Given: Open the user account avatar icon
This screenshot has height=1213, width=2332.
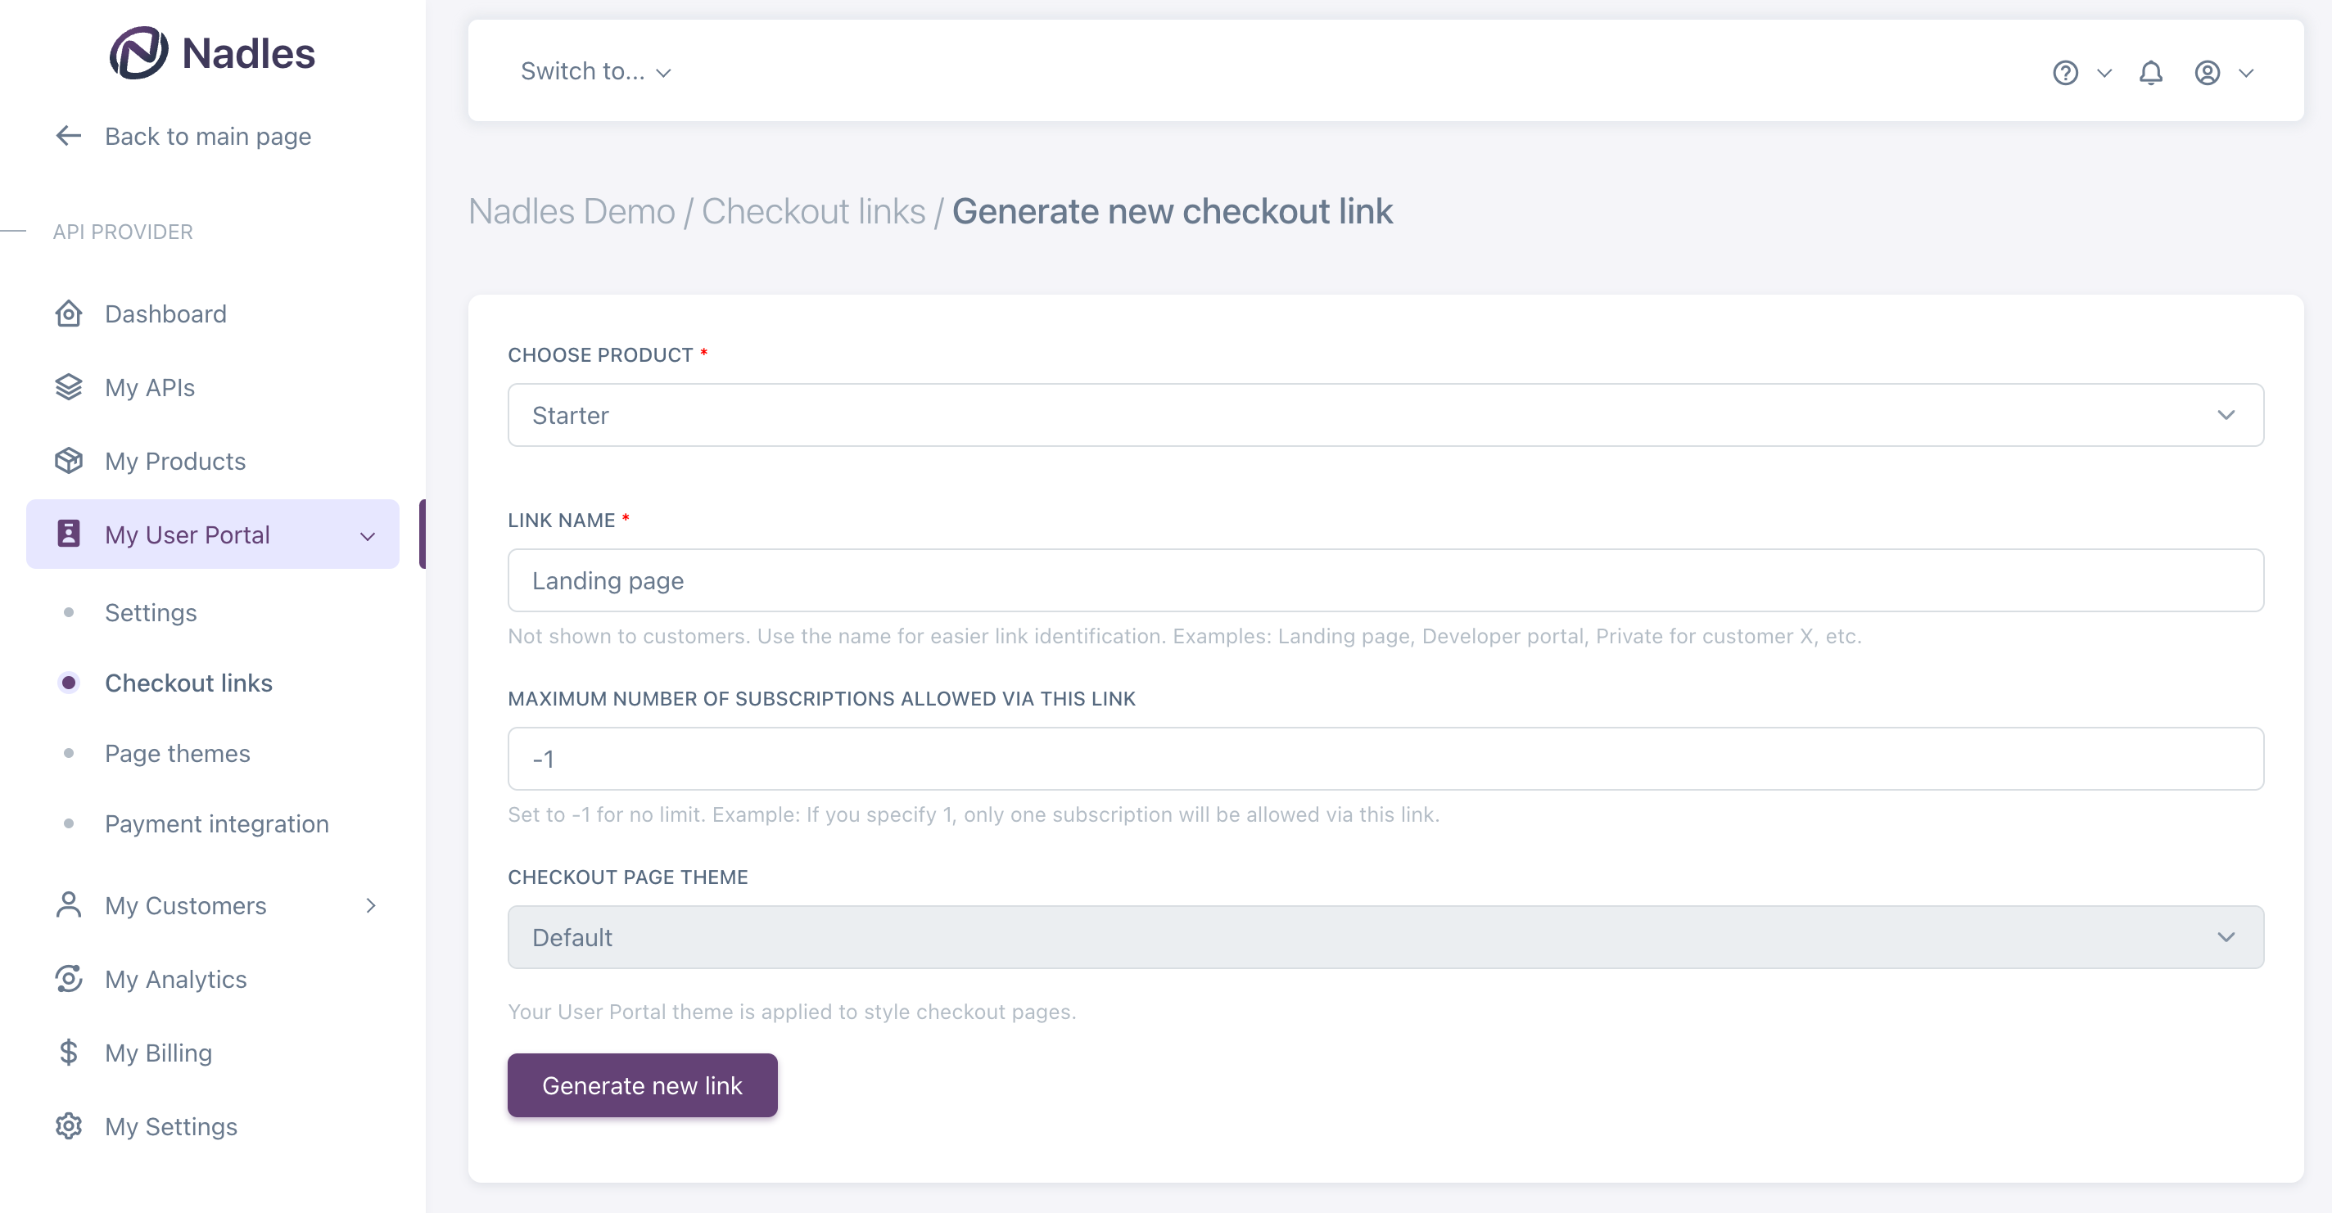Looking at the screenshot, I should click(2207, 72).
